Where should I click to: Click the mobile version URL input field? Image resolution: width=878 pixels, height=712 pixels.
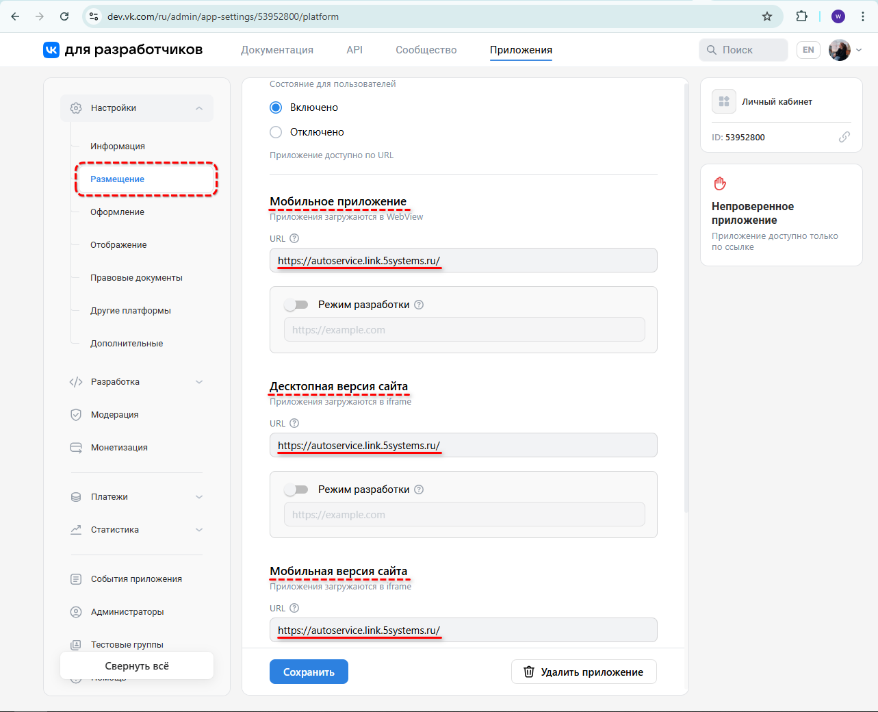point(463,630)
